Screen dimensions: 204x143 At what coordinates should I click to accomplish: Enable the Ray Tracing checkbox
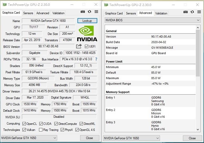pos(41,130)
